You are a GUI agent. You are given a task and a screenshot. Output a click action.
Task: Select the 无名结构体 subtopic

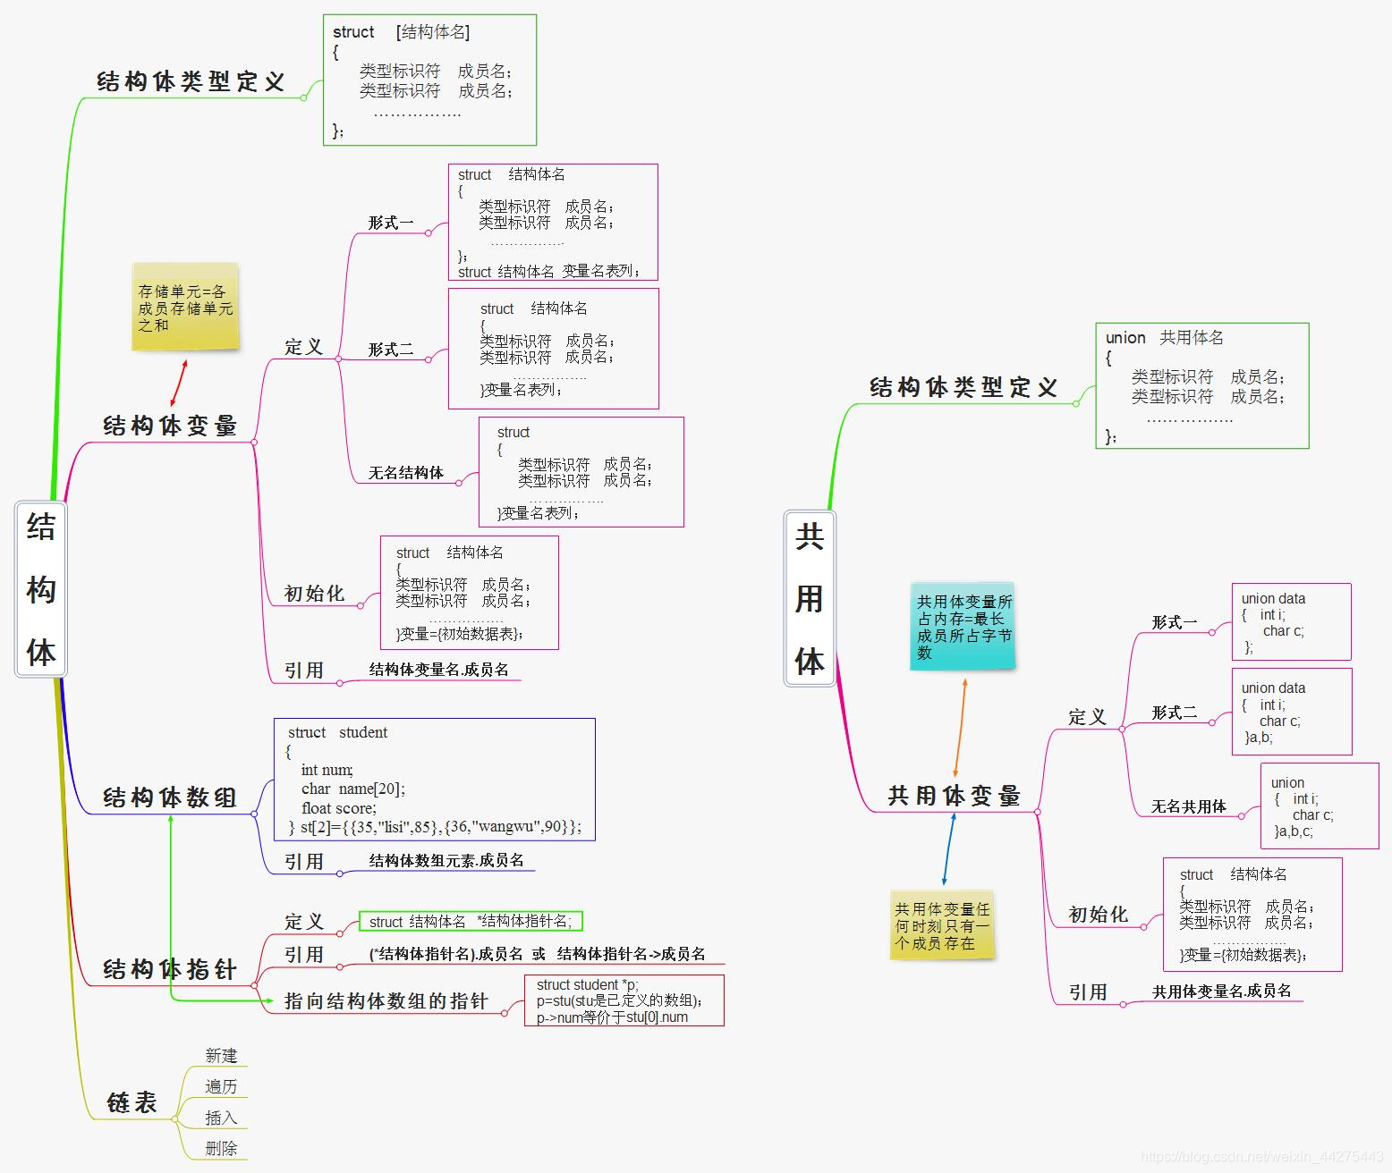406,472
